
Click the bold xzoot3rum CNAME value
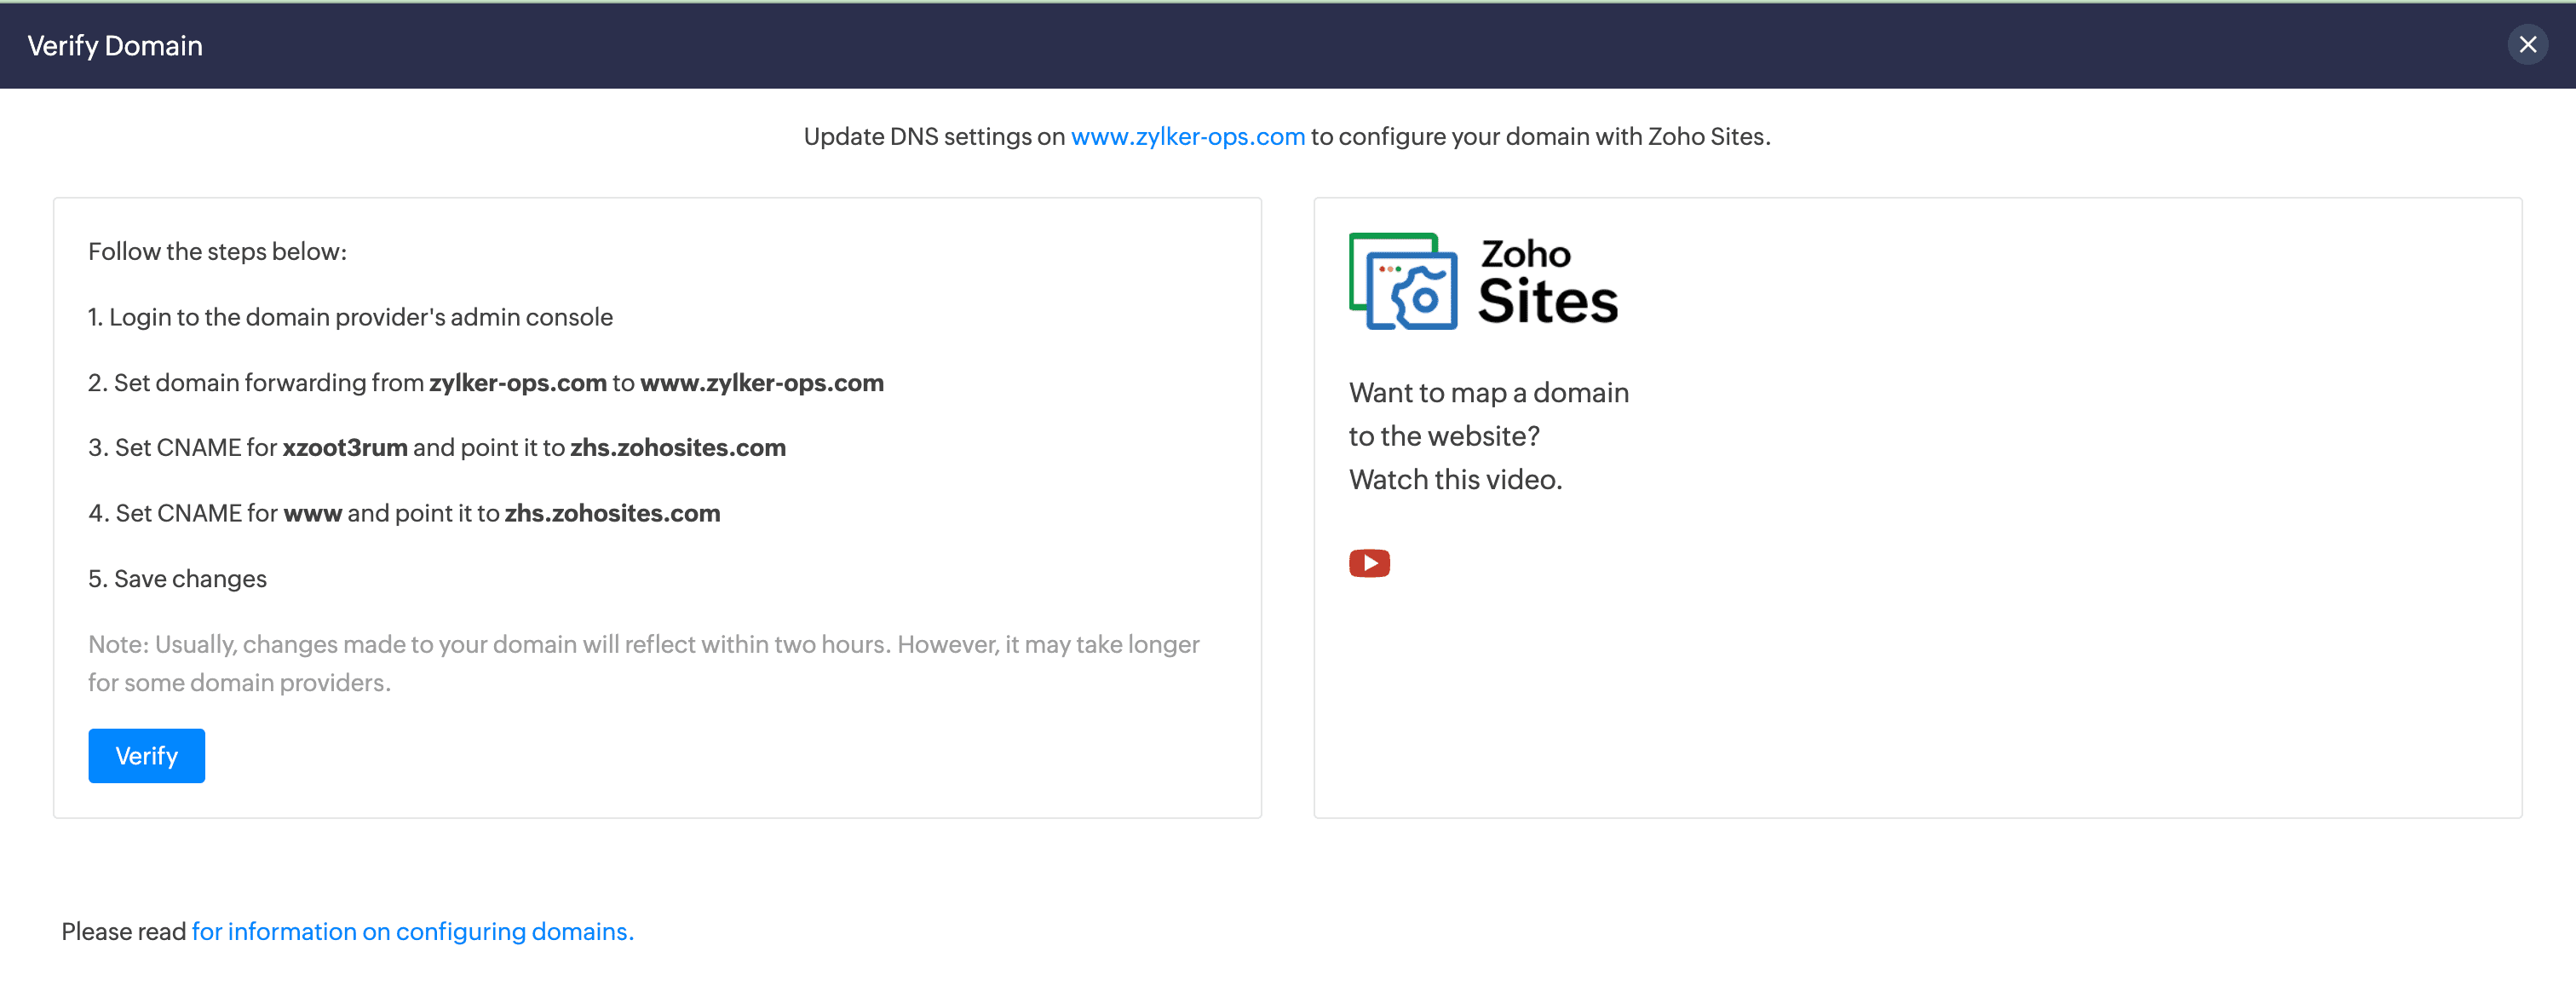point(345,447)
